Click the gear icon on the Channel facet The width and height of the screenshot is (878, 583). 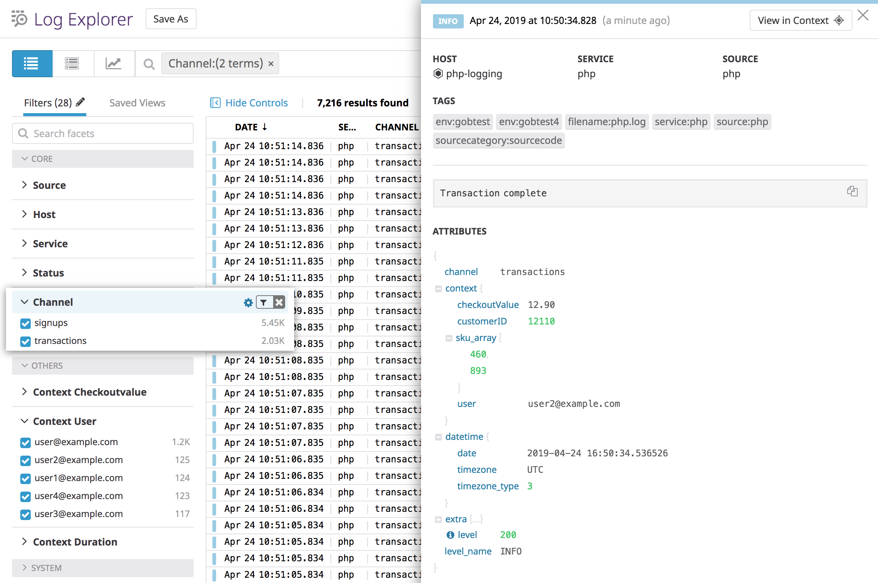point(248,302)
